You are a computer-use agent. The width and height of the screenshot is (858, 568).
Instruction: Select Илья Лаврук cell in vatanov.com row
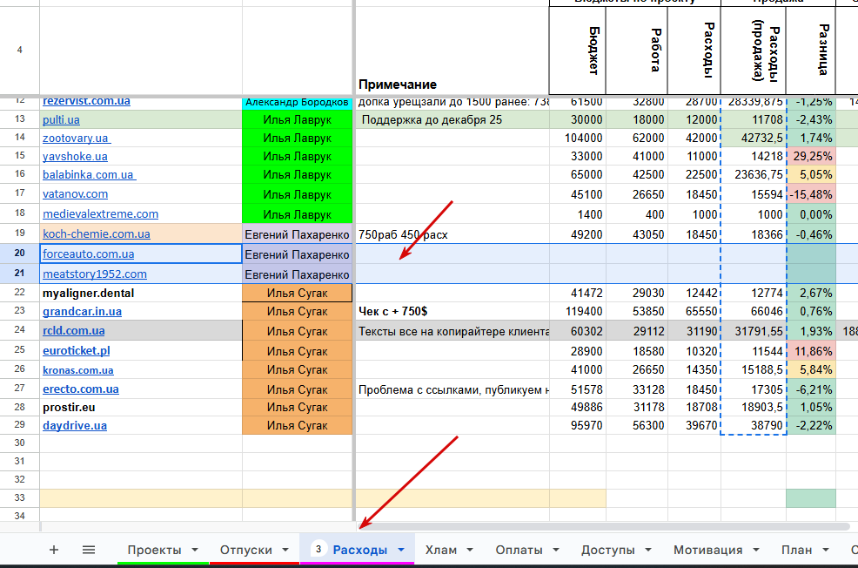point(297,194)
